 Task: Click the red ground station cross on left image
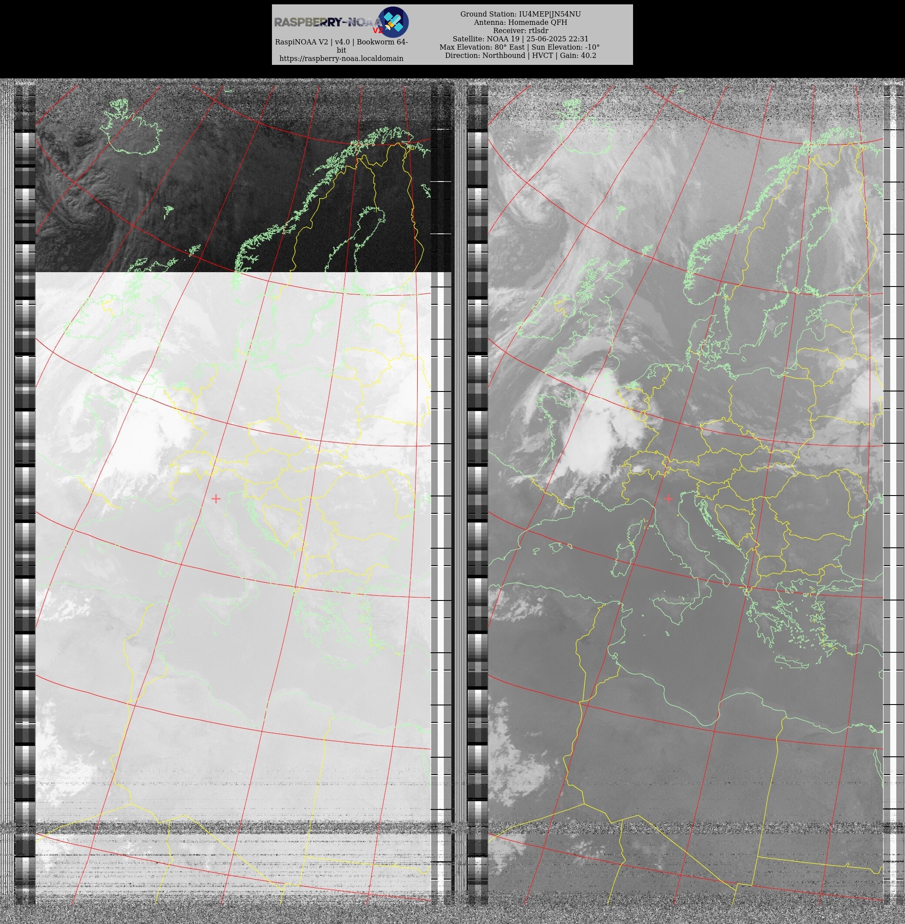pos(216,499)
